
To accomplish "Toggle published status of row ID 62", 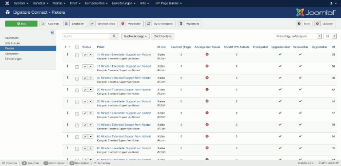I will 85,90.
